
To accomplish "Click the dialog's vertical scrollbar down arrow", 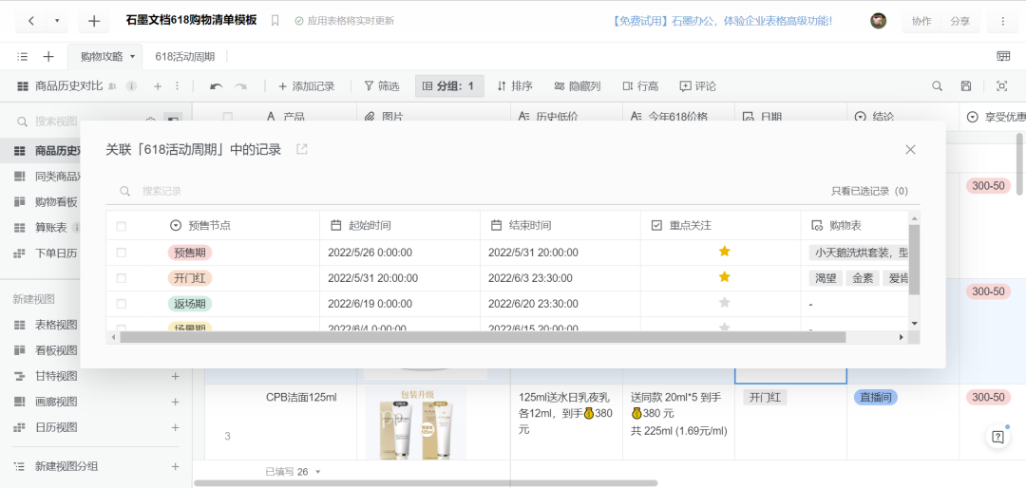I will (x=914, y=323).
